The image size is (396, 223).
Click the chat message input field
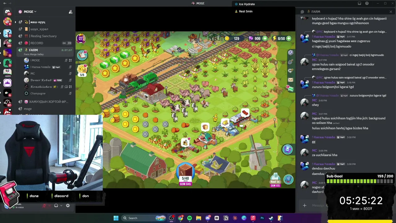click(318, 205)
